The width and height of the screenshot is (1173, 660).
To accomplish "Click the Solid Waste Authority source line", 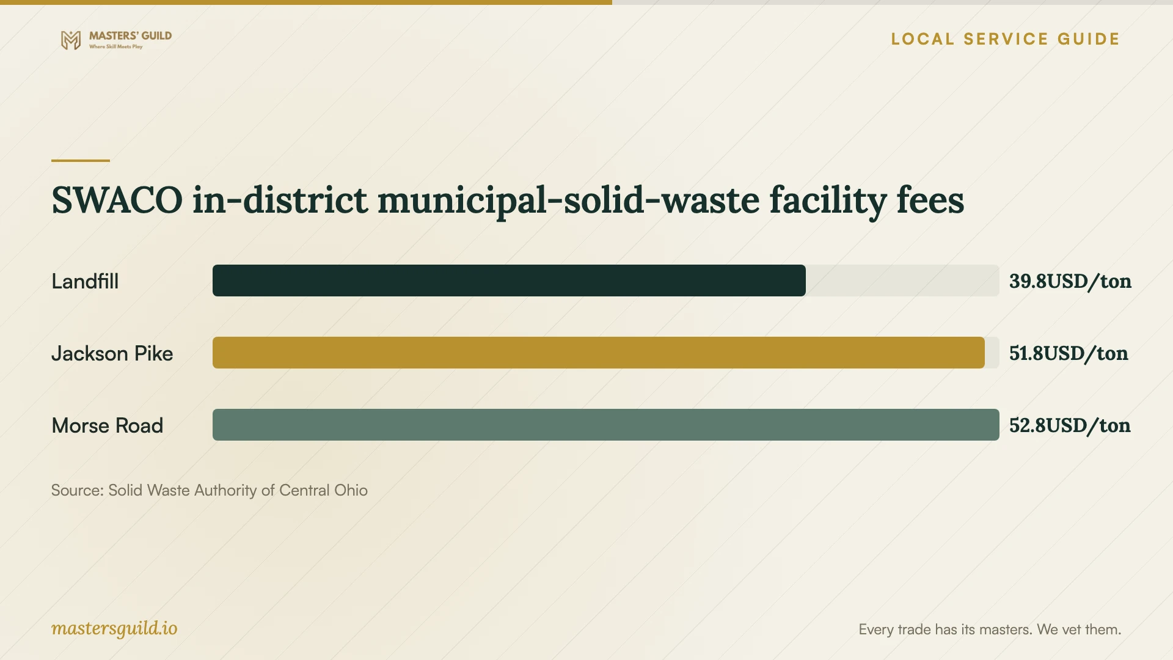I will (x=210, y=490).
